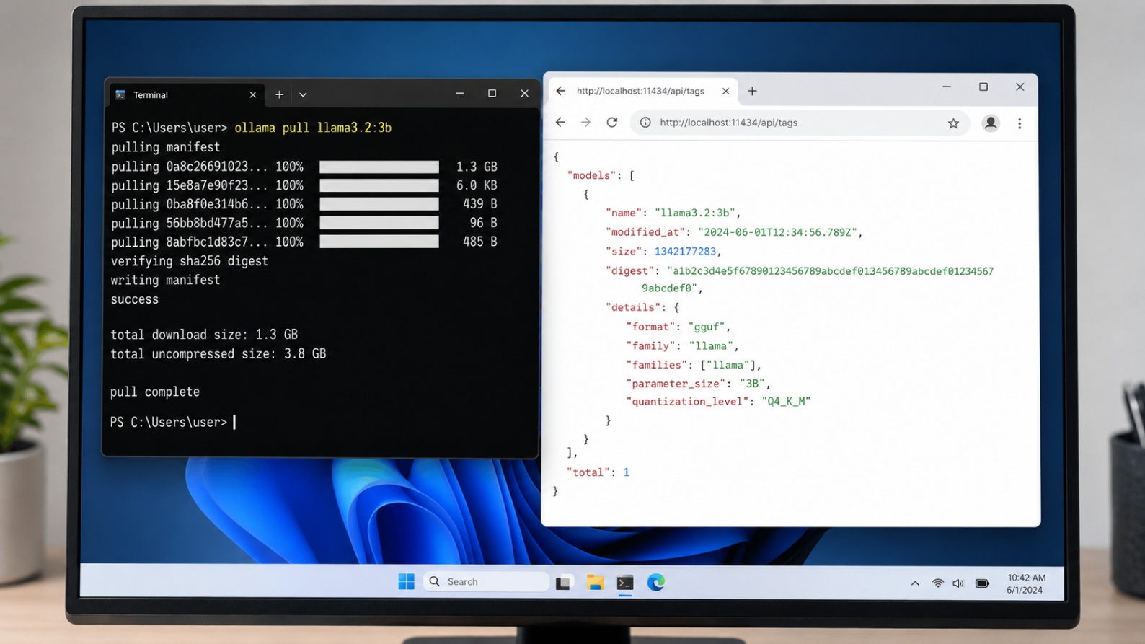
Task: Click the "llama3.2:3b" name value in JSON
Action: tap(694, 213)
